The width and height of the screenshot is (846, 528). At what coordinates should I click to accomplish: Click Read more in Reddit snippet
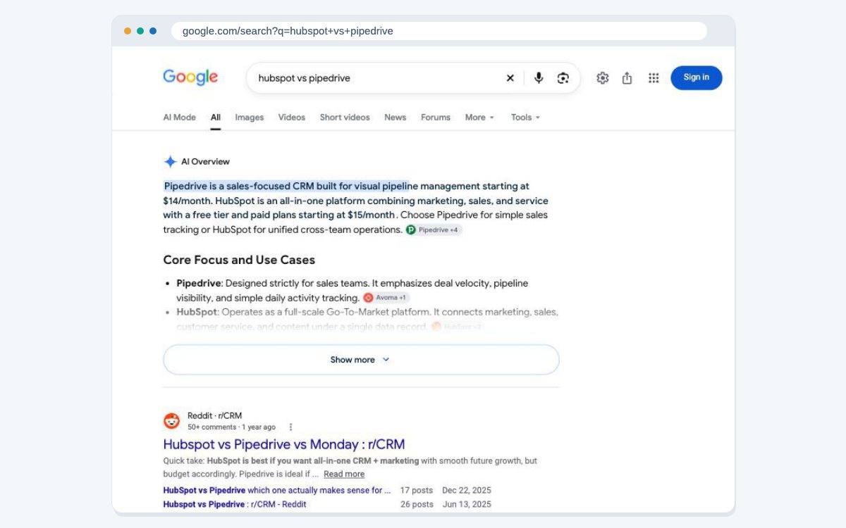[344, 474]
